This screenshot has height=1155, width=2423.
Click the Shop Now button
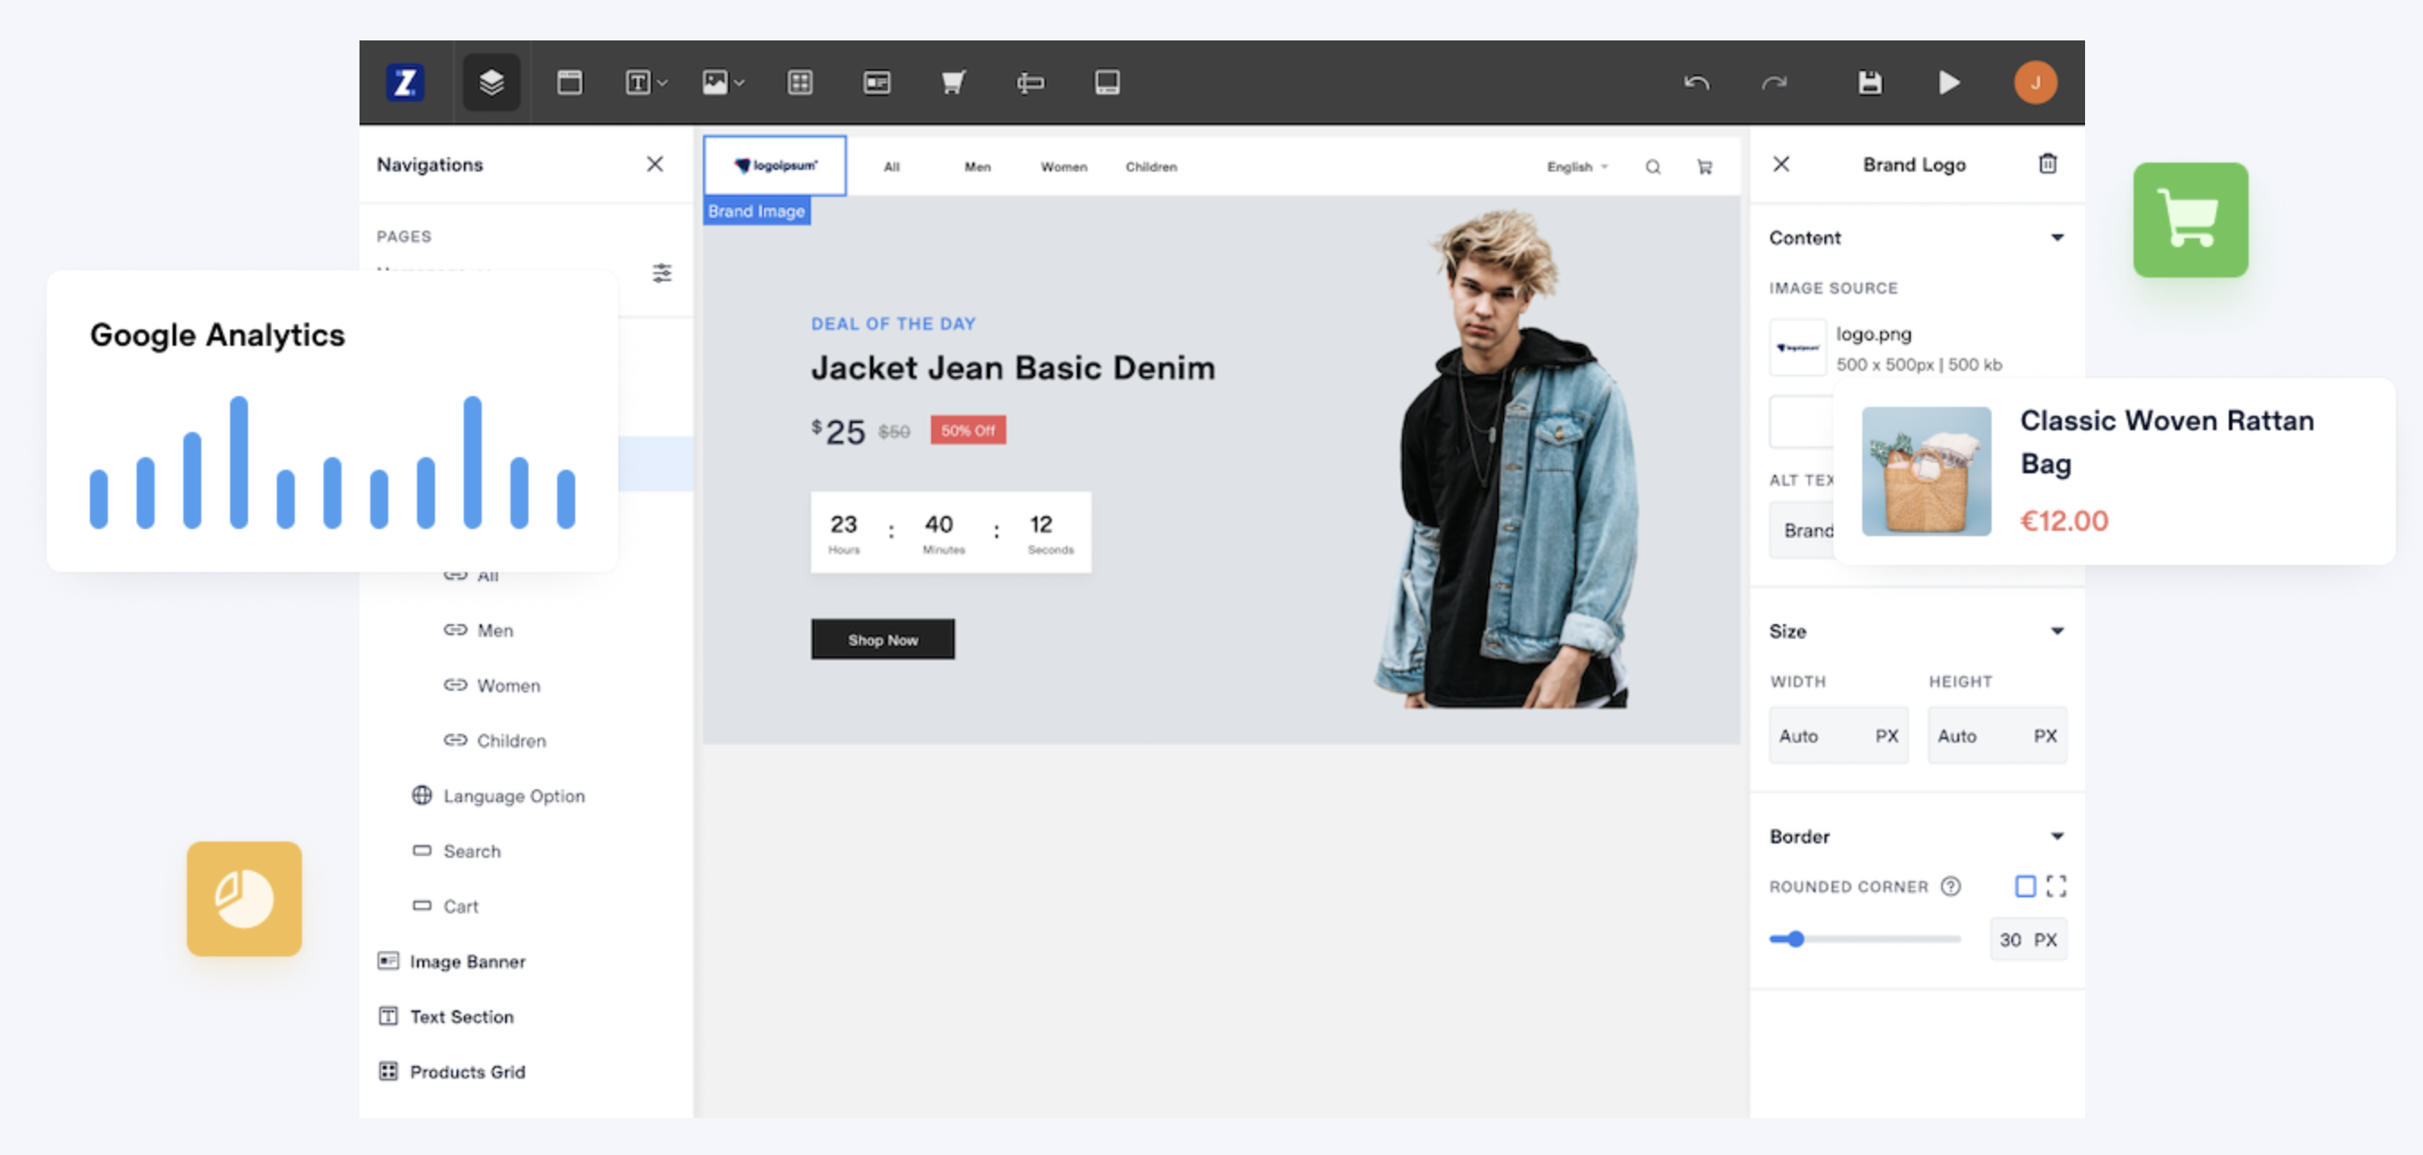[x=883, y=639]
